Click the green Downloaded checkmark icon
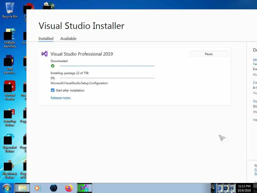This screenshot has width=257, height=193. coord(53,66)
